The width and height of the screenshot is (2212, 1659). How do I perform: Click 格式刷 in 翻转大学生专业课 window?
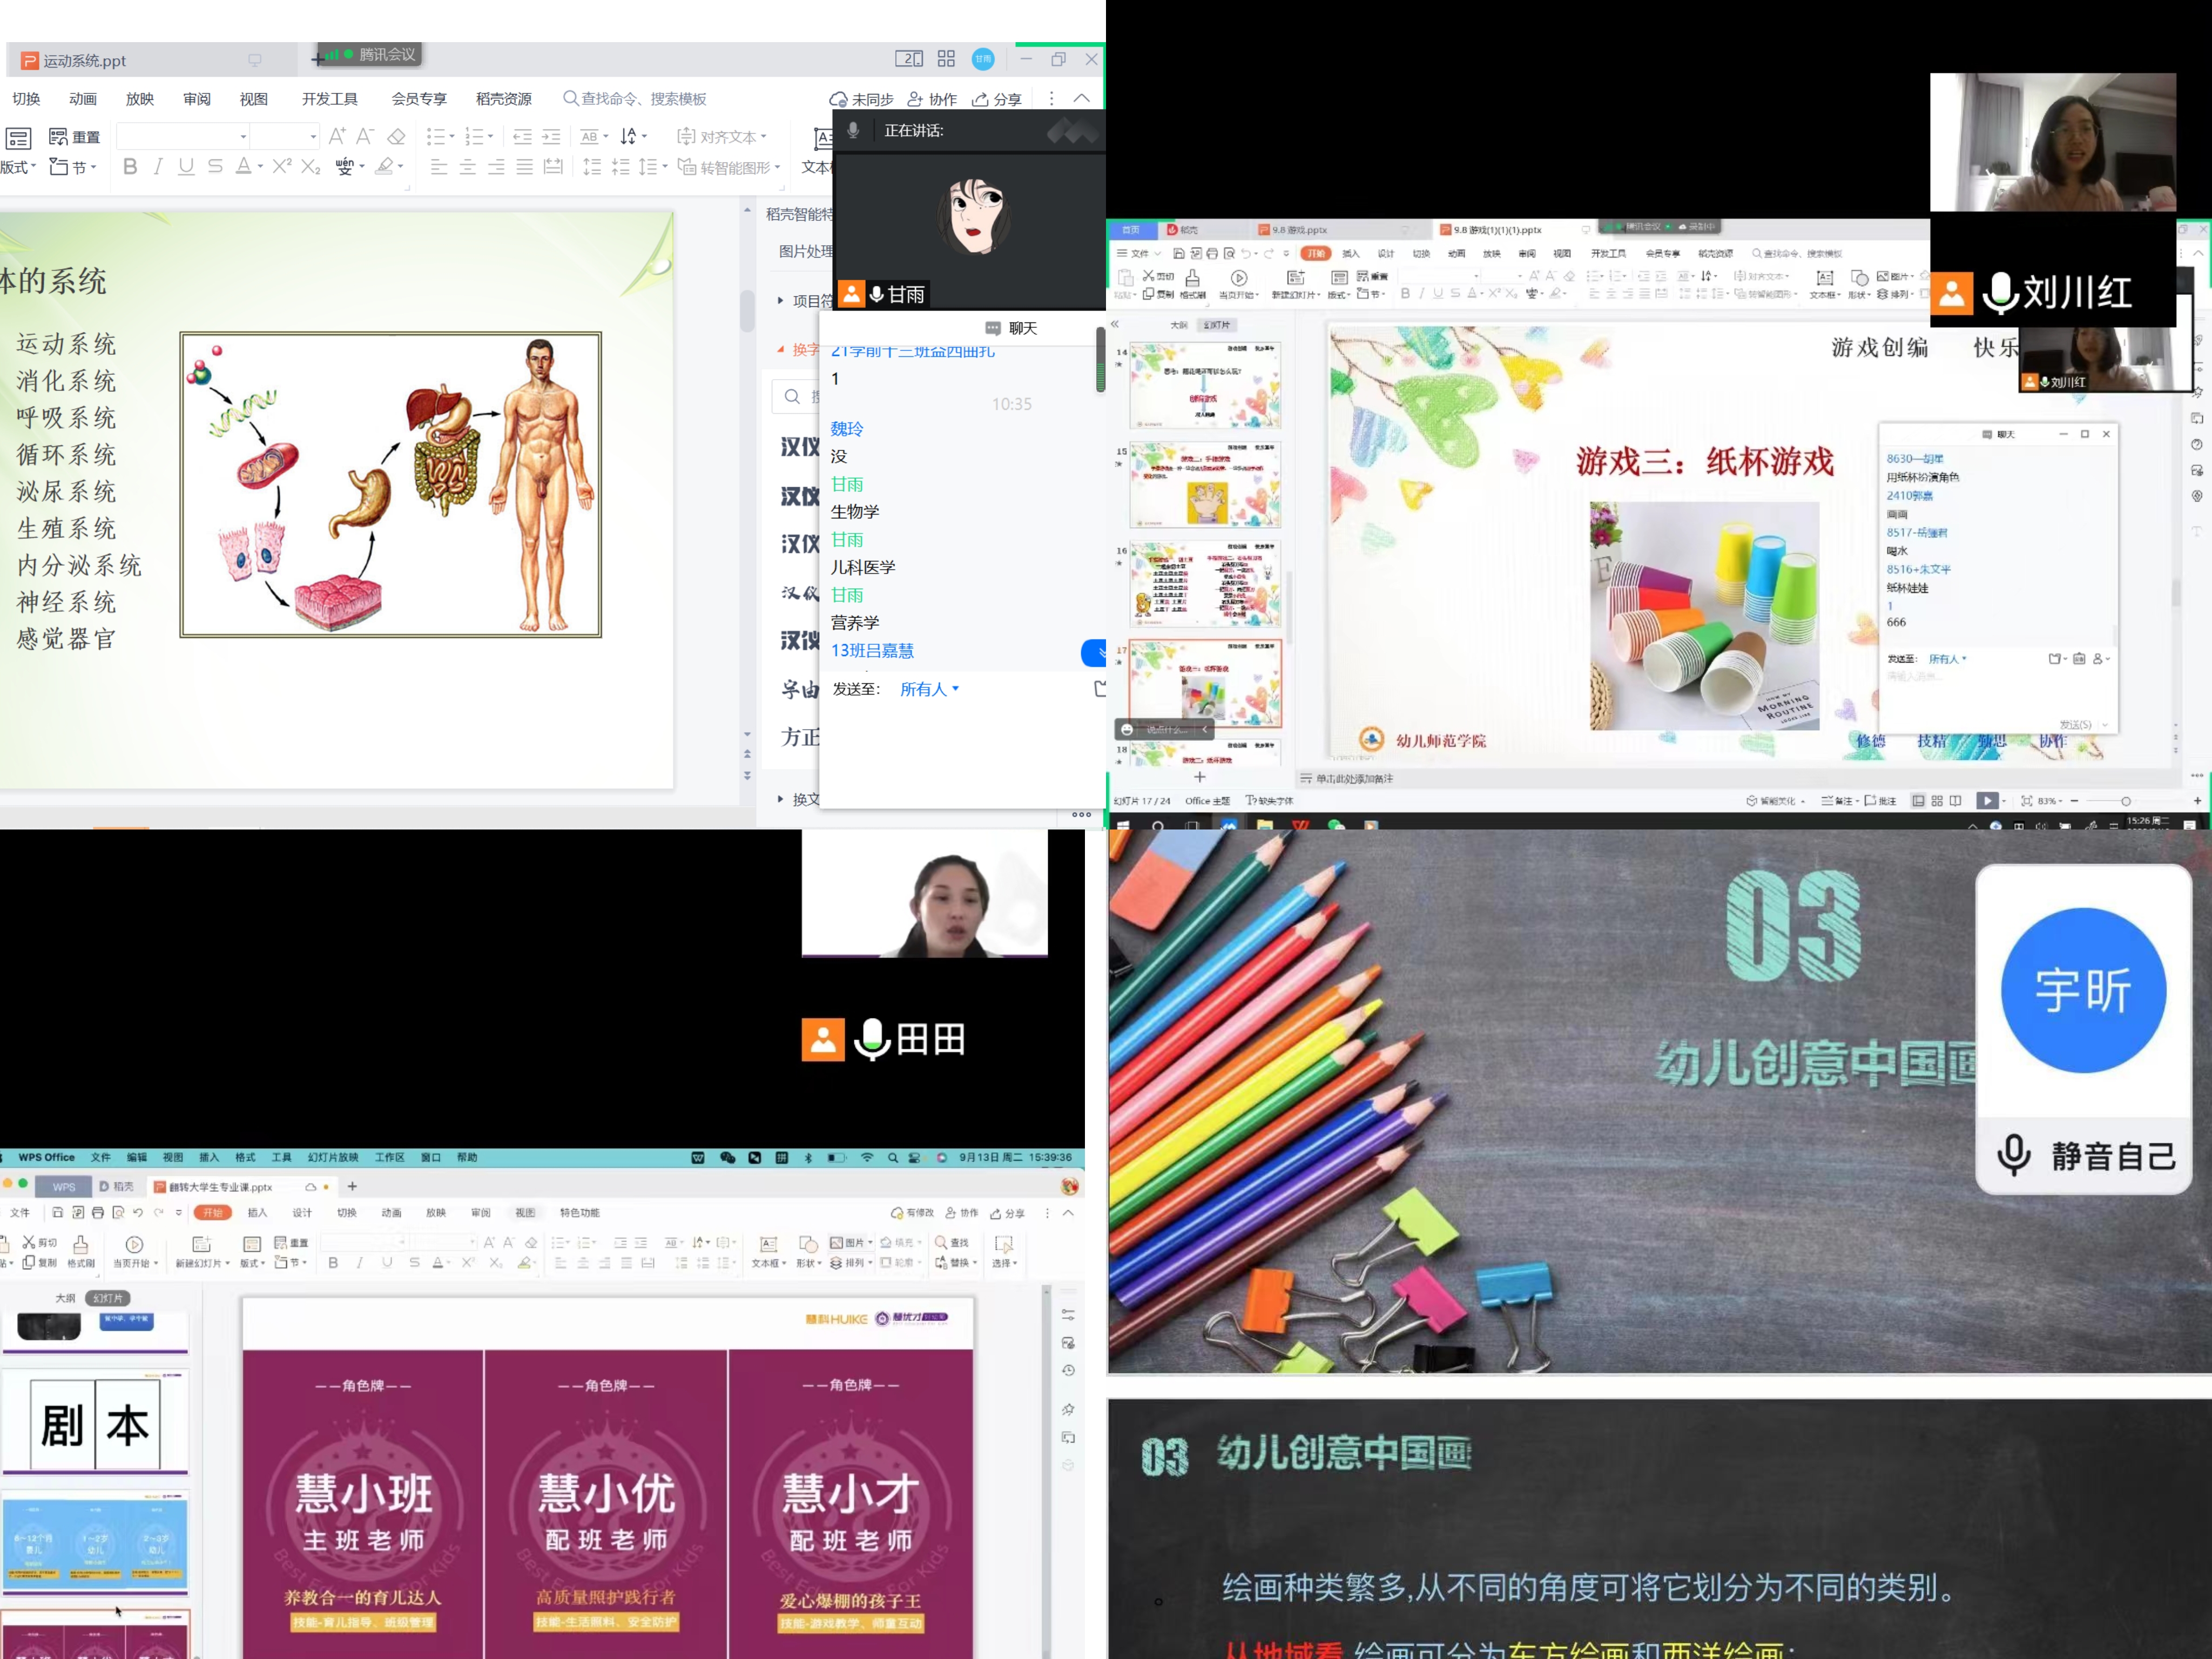click(81, 1251)
